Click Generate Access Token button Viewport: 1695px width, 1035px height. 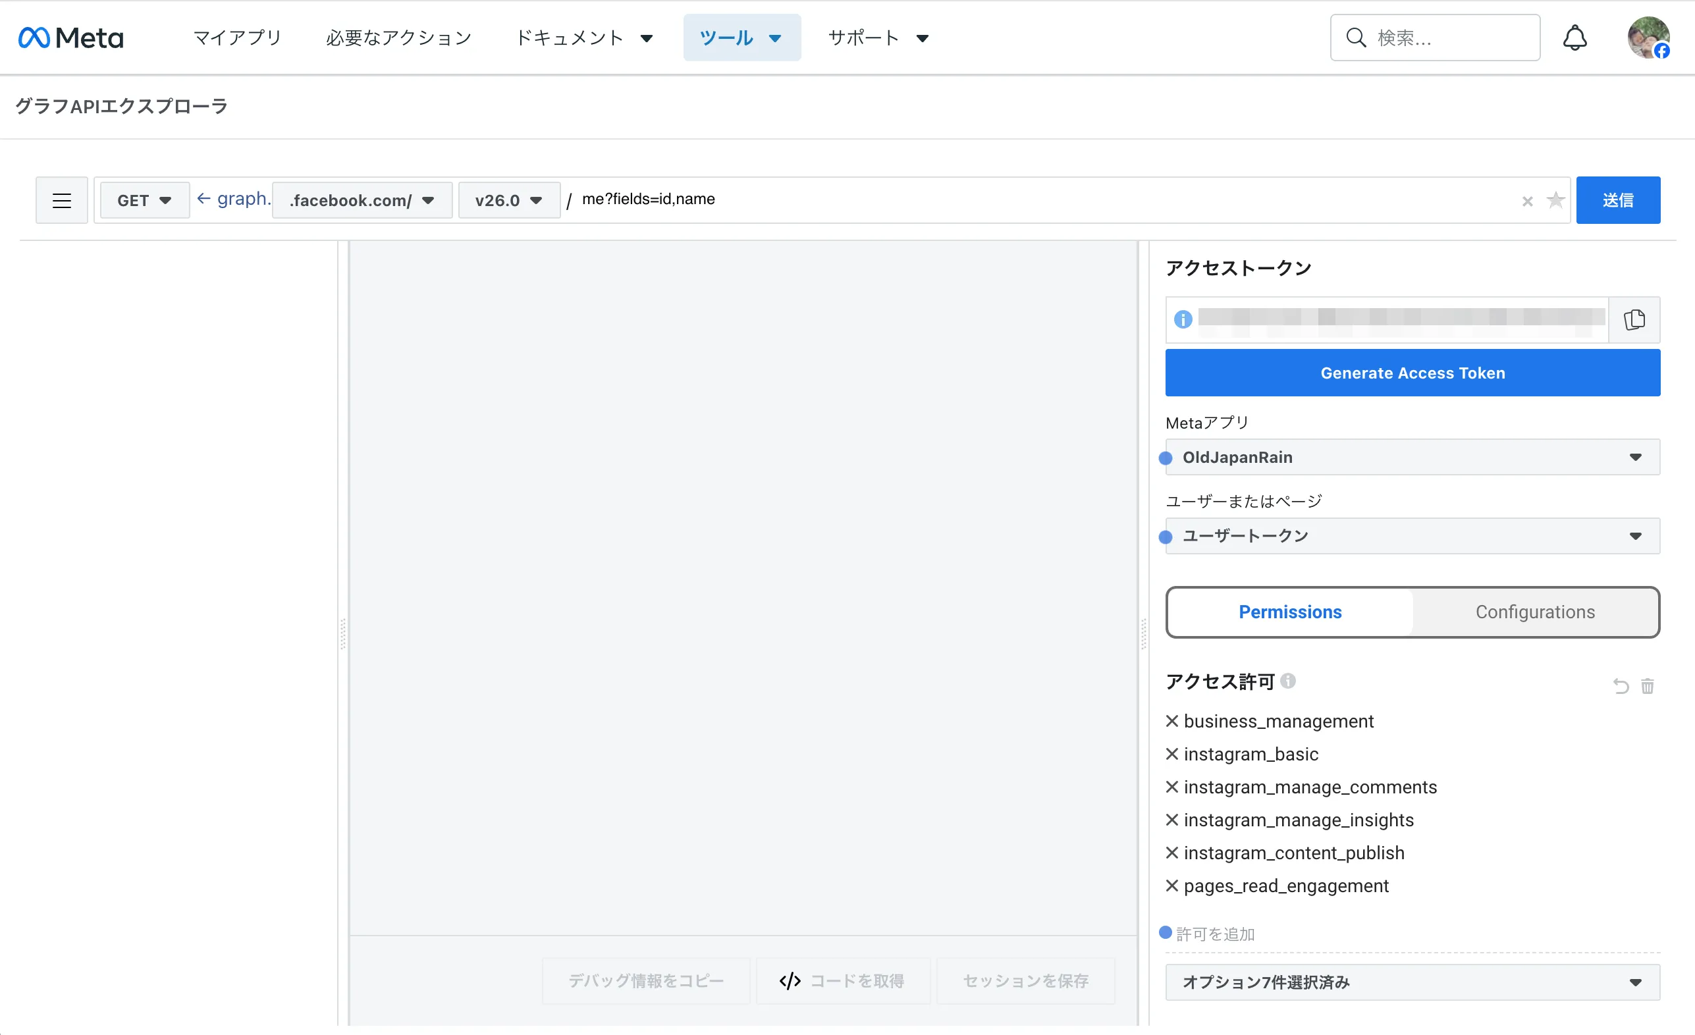point(1412,373)
